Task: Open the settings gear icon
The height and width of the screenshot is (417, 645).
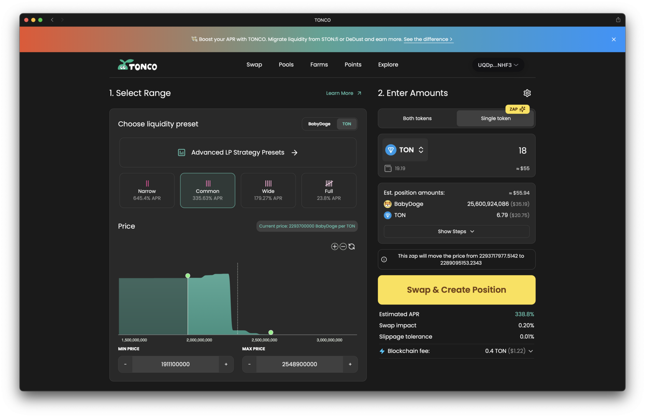Action: pyautogui.click(x=527, y=93)
